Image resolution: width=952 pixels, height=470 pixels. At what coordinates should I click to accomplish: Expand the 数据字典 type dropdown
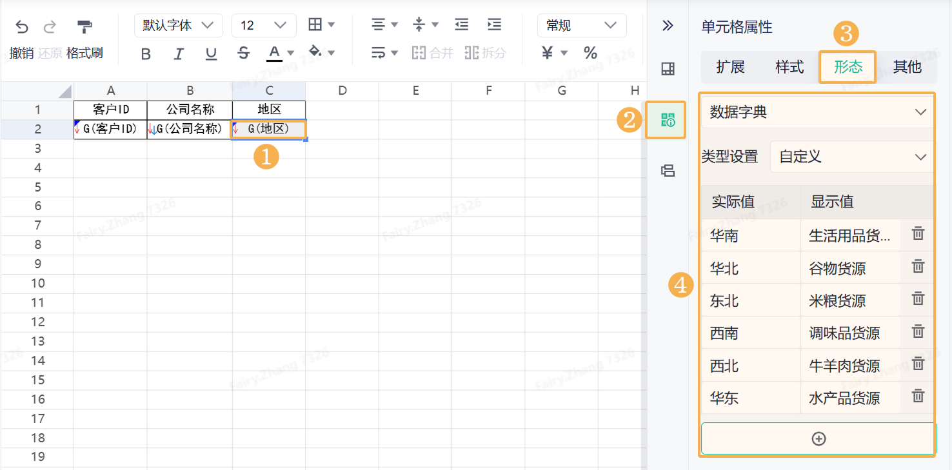coord(818,112)
